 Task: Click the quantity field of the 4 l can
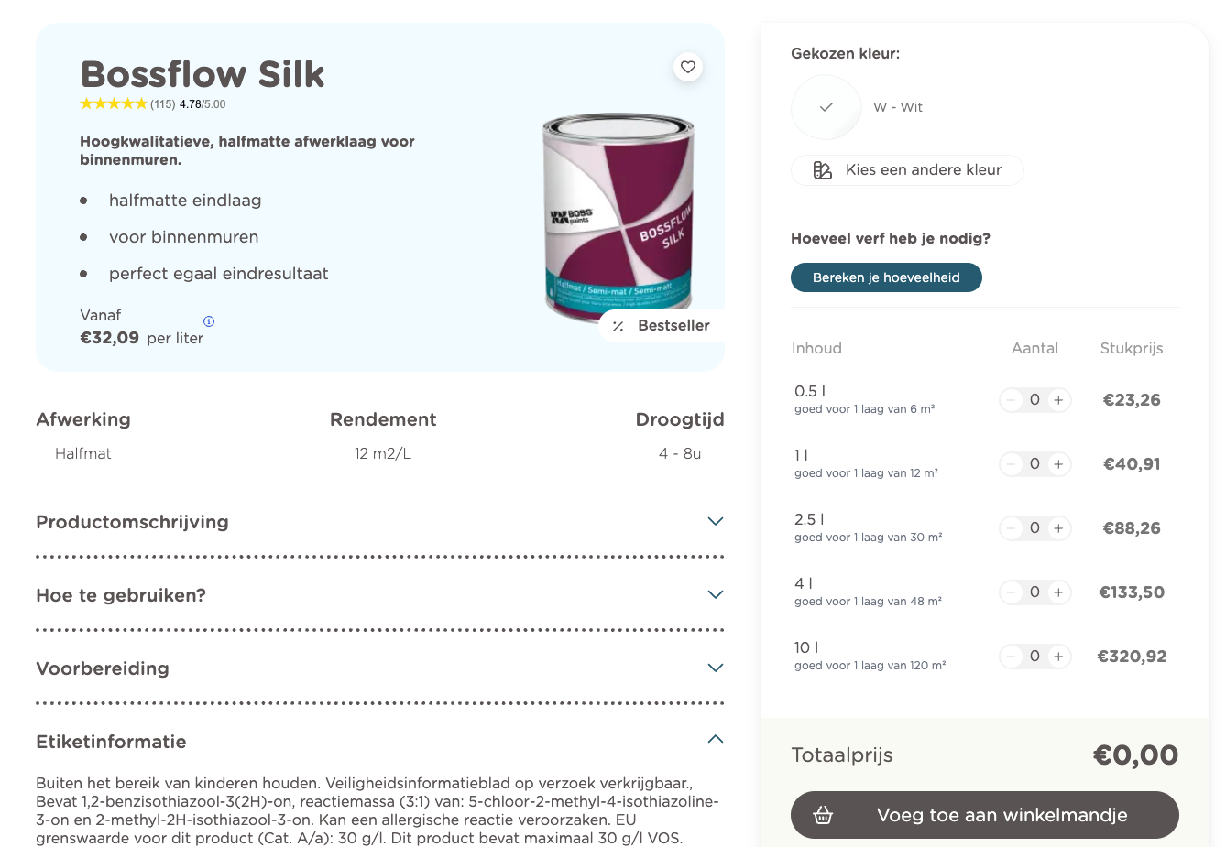click(x=1034, y=592)
